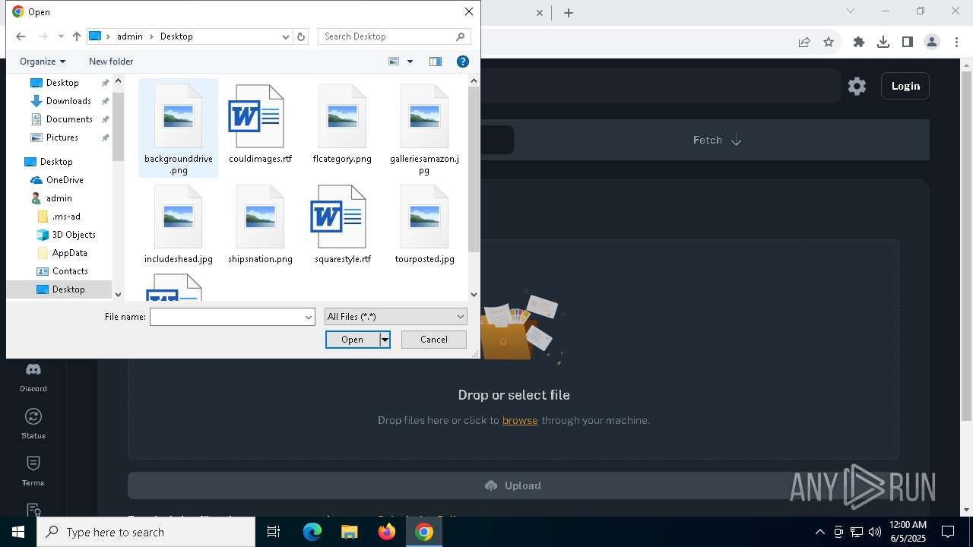Select OneDrive in navigation tree
The image size is (973, 547).
click(65, 180)
